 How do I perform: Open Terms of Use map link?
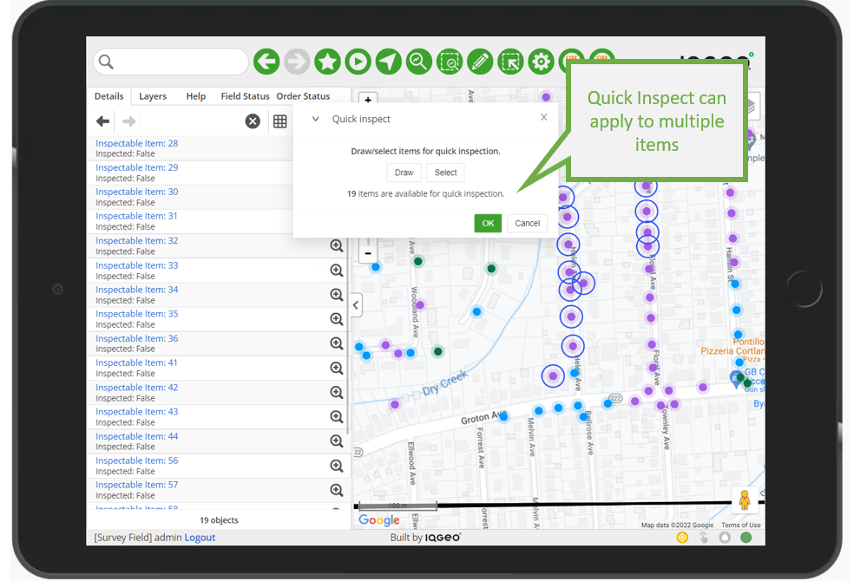click(740, 526)
